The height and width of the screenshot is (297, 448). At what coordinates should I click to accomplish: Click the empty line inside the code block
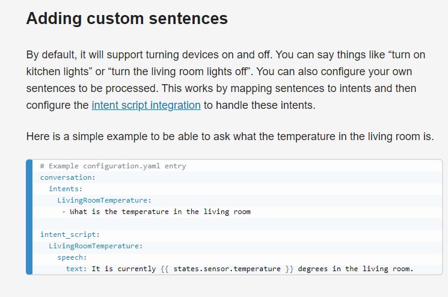pyautogui.click(x=180, y=223)
